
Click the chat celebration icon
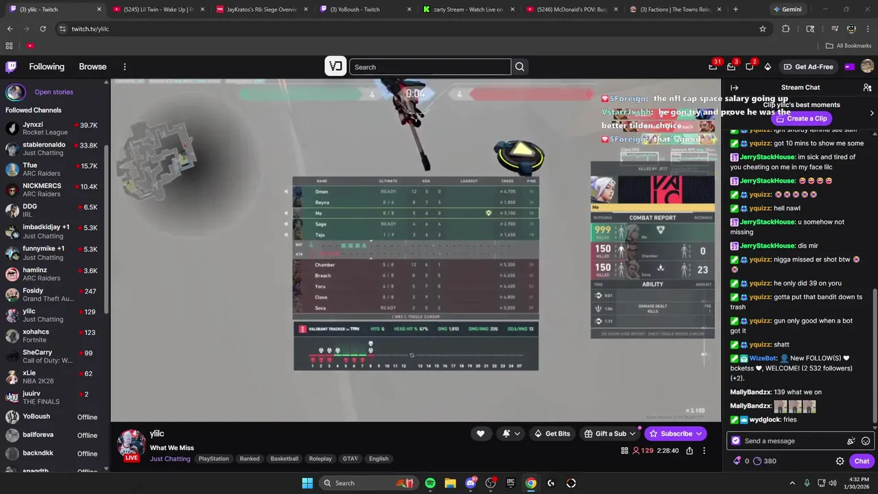click(851, 441)
